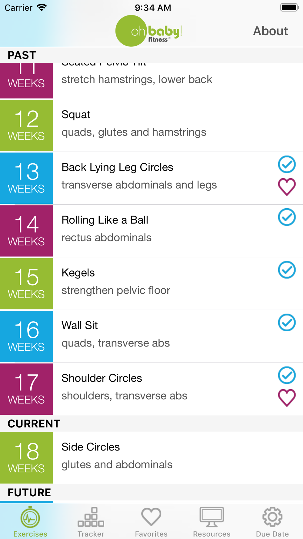Uncheck the Wall Sit completion mark
The image size is (303, 539).
click(x=287, y=323)
